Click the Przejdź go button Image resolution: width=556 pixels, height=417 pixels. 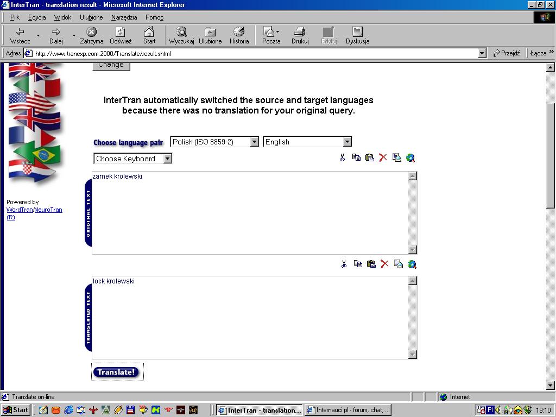507,53
